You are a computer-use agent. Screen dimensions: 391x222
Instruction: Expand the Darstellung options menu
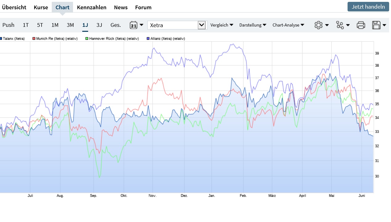253,25
